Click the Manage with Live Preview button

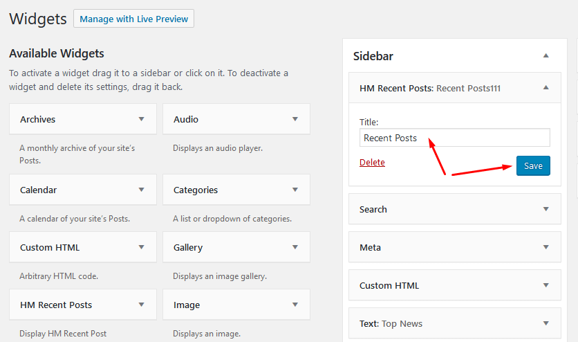tap(133, 19)
